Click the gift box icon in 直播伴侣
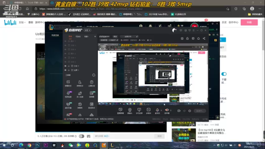Screen dimensions: 265x149 click(182, 38)
